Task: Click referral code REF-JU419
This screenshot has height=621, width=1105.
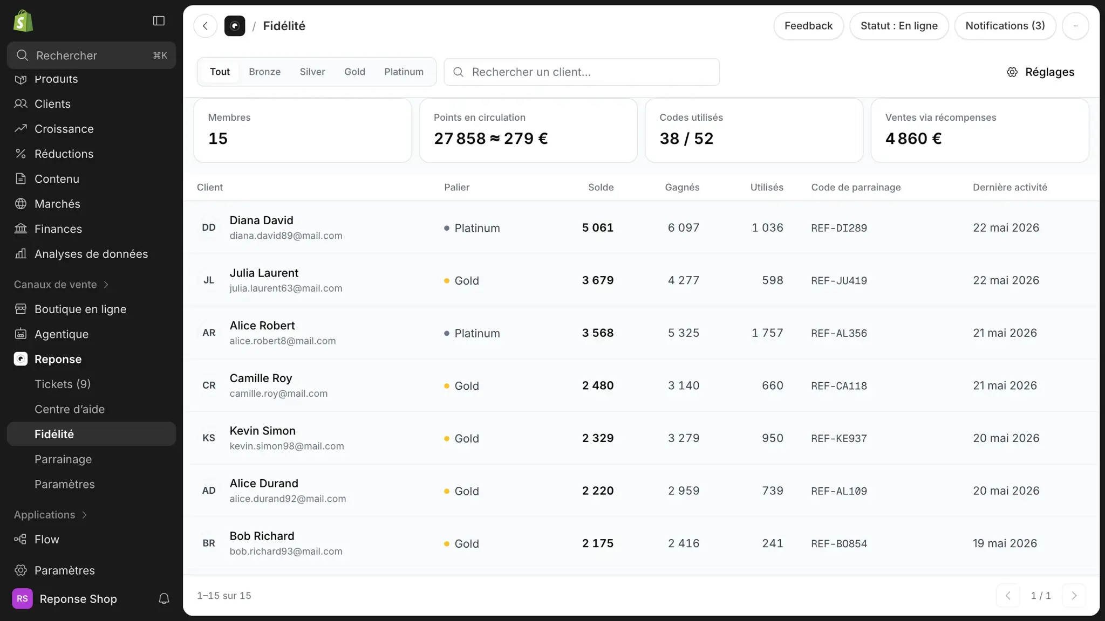Action: [839, 281]
